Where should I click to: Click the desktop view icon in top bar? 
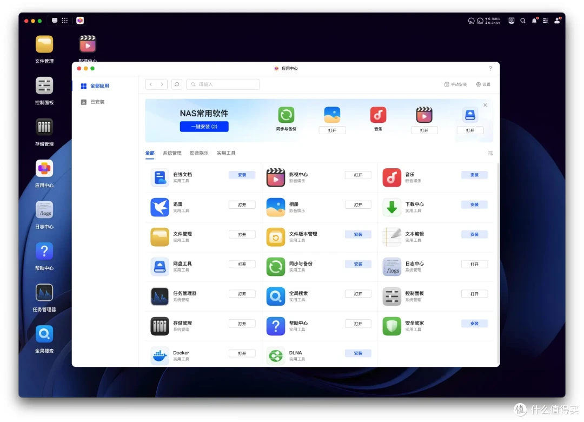(x=55, y=21)
